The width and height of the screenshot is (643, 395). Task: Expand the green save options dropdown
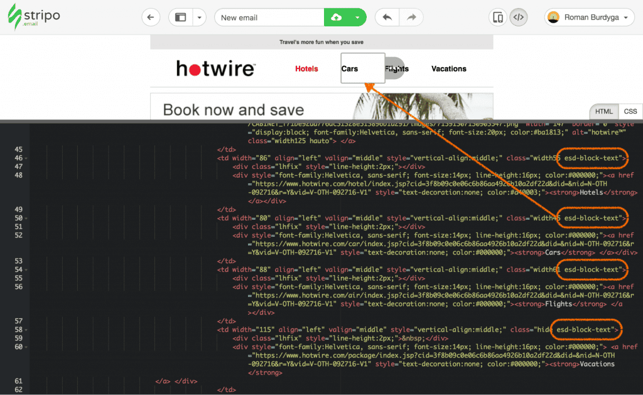click(357, 18)
